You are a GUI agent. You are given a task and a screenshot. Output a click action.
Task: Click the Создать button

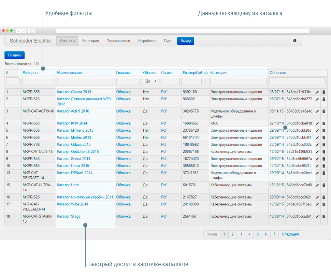click(15, 55)
